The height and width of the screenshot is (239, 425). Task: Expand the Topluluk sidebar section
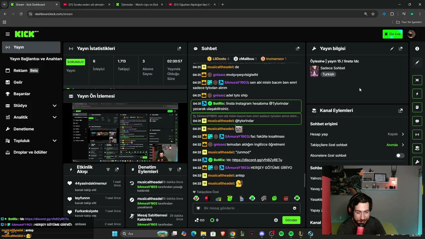point(54,141)
